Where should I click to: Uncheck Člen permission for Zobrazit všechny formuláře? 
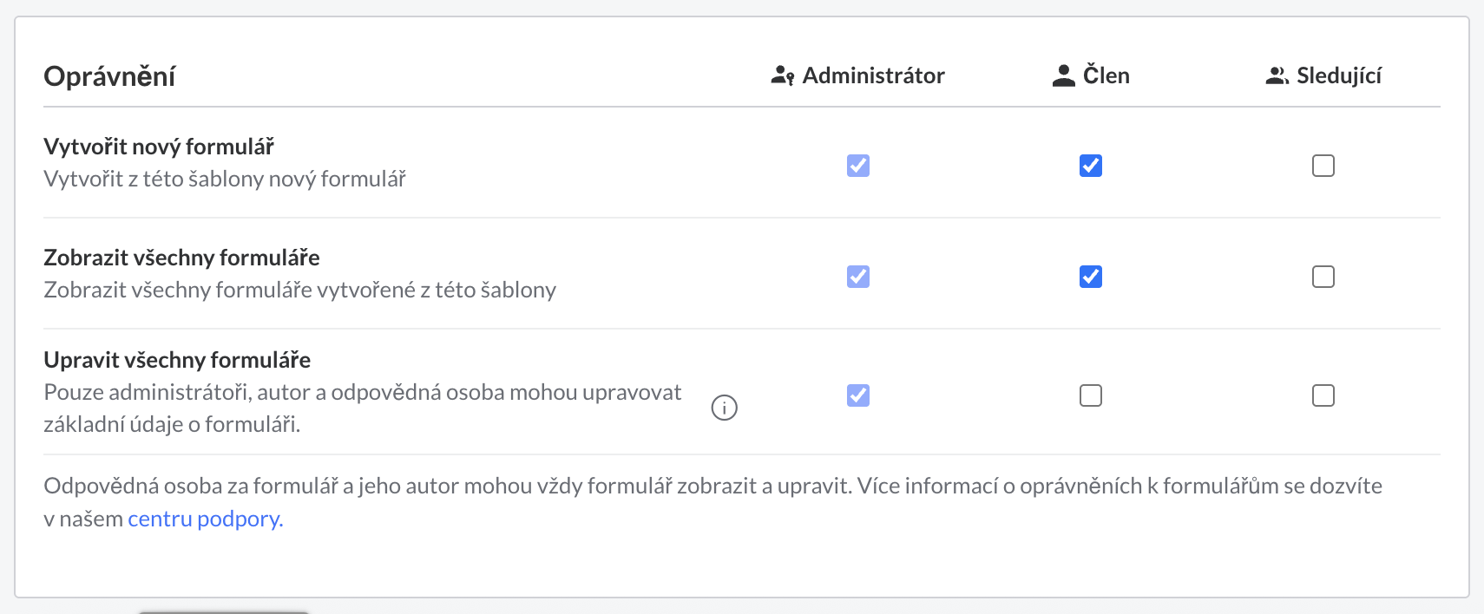pyautogui.click(x=1090, y=277)
